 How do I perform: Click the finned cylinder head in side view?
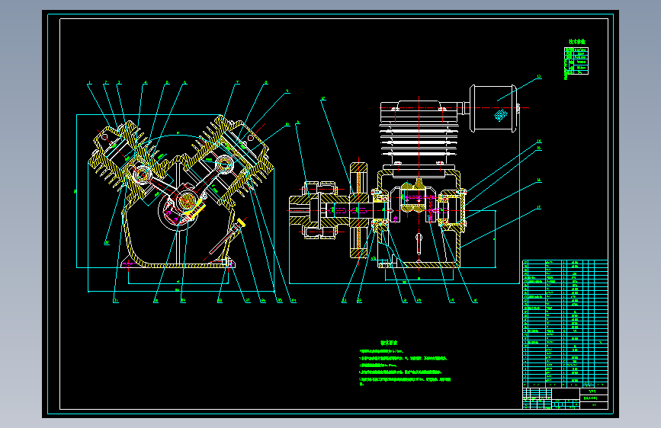[419, 134]
